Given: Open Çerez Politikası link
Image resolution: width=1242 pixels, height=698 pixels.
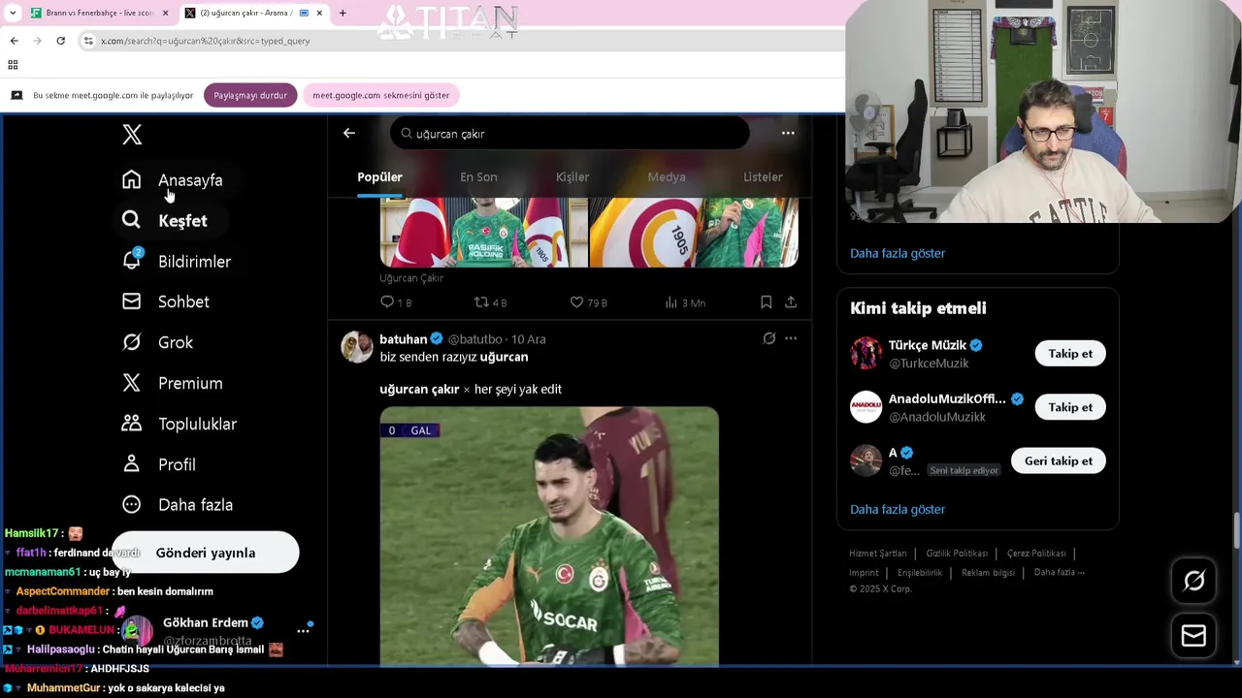Looking at the screenshot, I should coord(1036,554).
